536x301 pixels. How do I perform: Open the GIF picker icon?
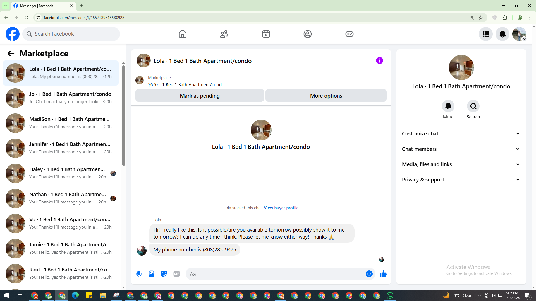[176, 274]
